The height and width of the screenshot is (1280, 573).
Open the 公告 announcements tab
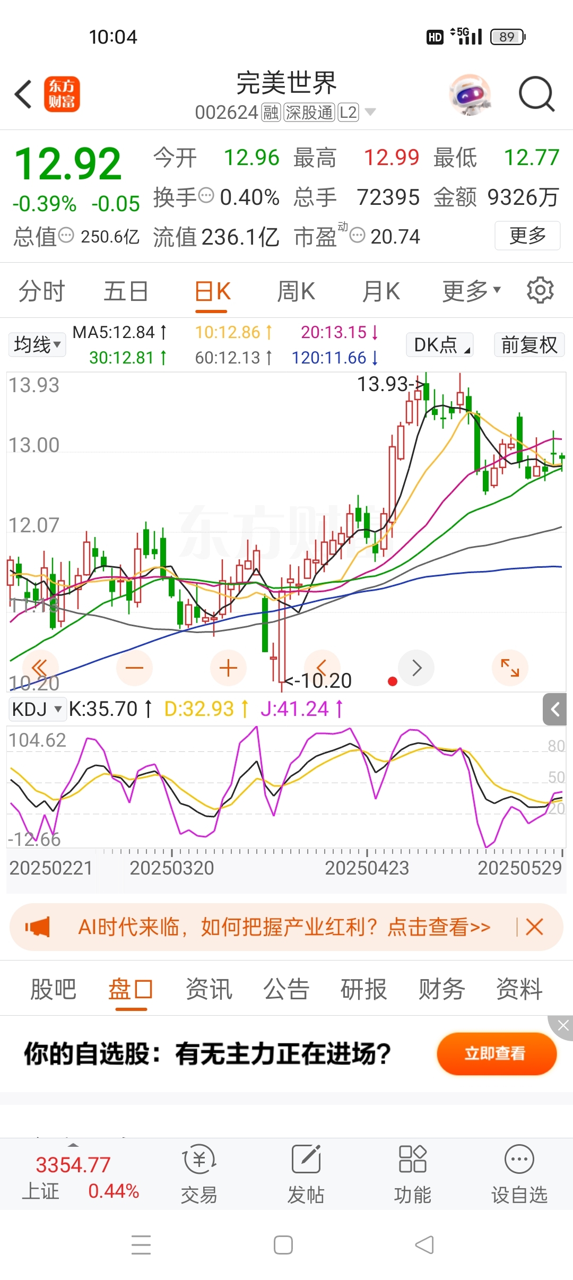286,989
